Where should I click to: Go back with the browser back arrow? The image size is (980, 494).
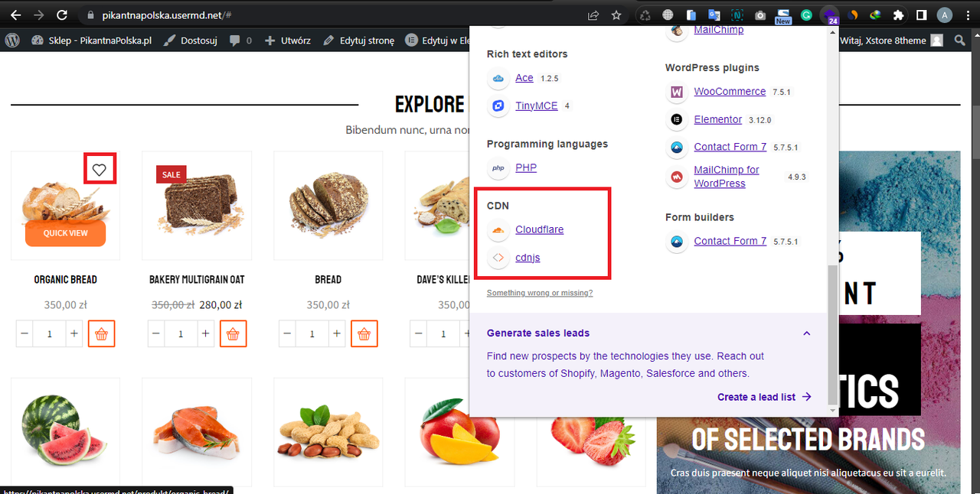point(15,15)
